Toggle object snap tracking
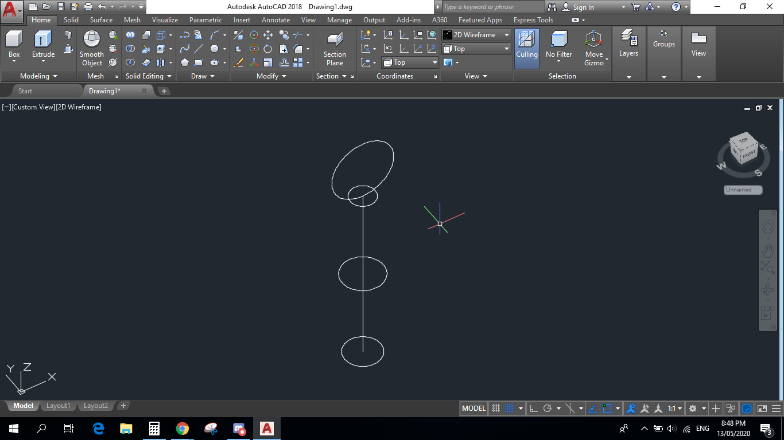 [593, 408]
